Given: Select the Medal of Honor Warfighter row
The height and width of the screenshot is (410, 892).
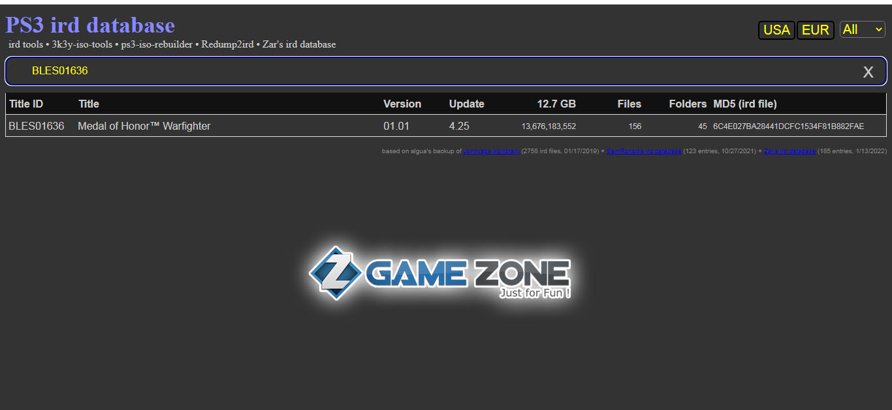Looking at the screenshot, I should (x=144, y=126).
